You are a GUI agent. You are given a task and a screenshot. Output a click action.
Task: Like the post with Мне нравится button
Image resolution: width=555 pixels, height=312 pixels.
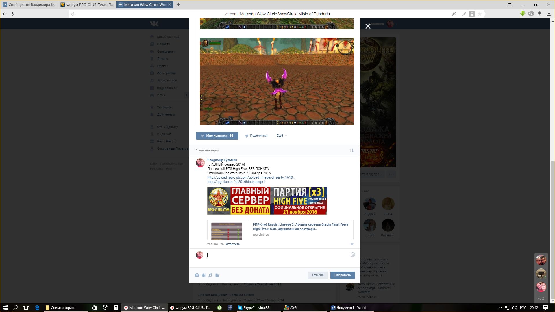point(217,136)
